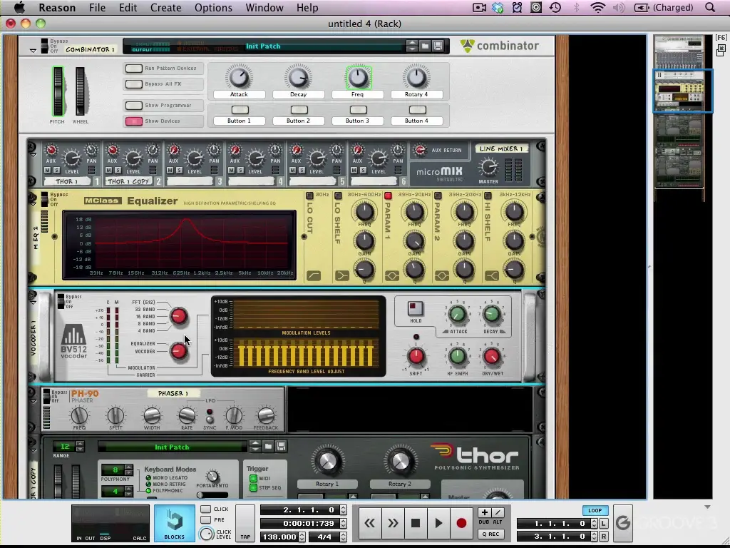This screenshot has width=730, height=548.
Task: Step through Thor patches with the arrow buttons
Action: point(255,447)
